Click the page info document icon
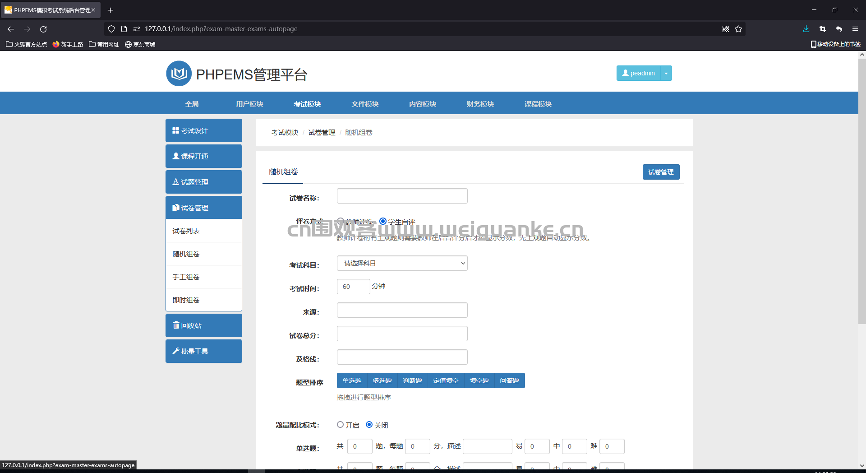The width and height of the screenshot is (866, 473). click(x=124, y=29)
